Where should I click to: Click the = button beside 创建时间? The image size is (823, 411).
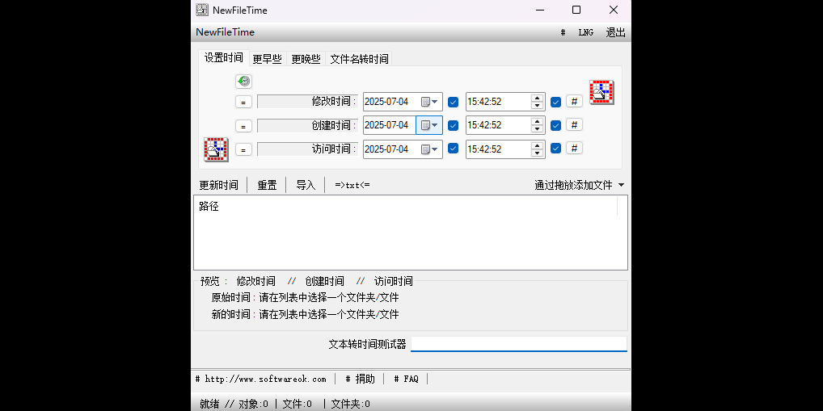243,126
